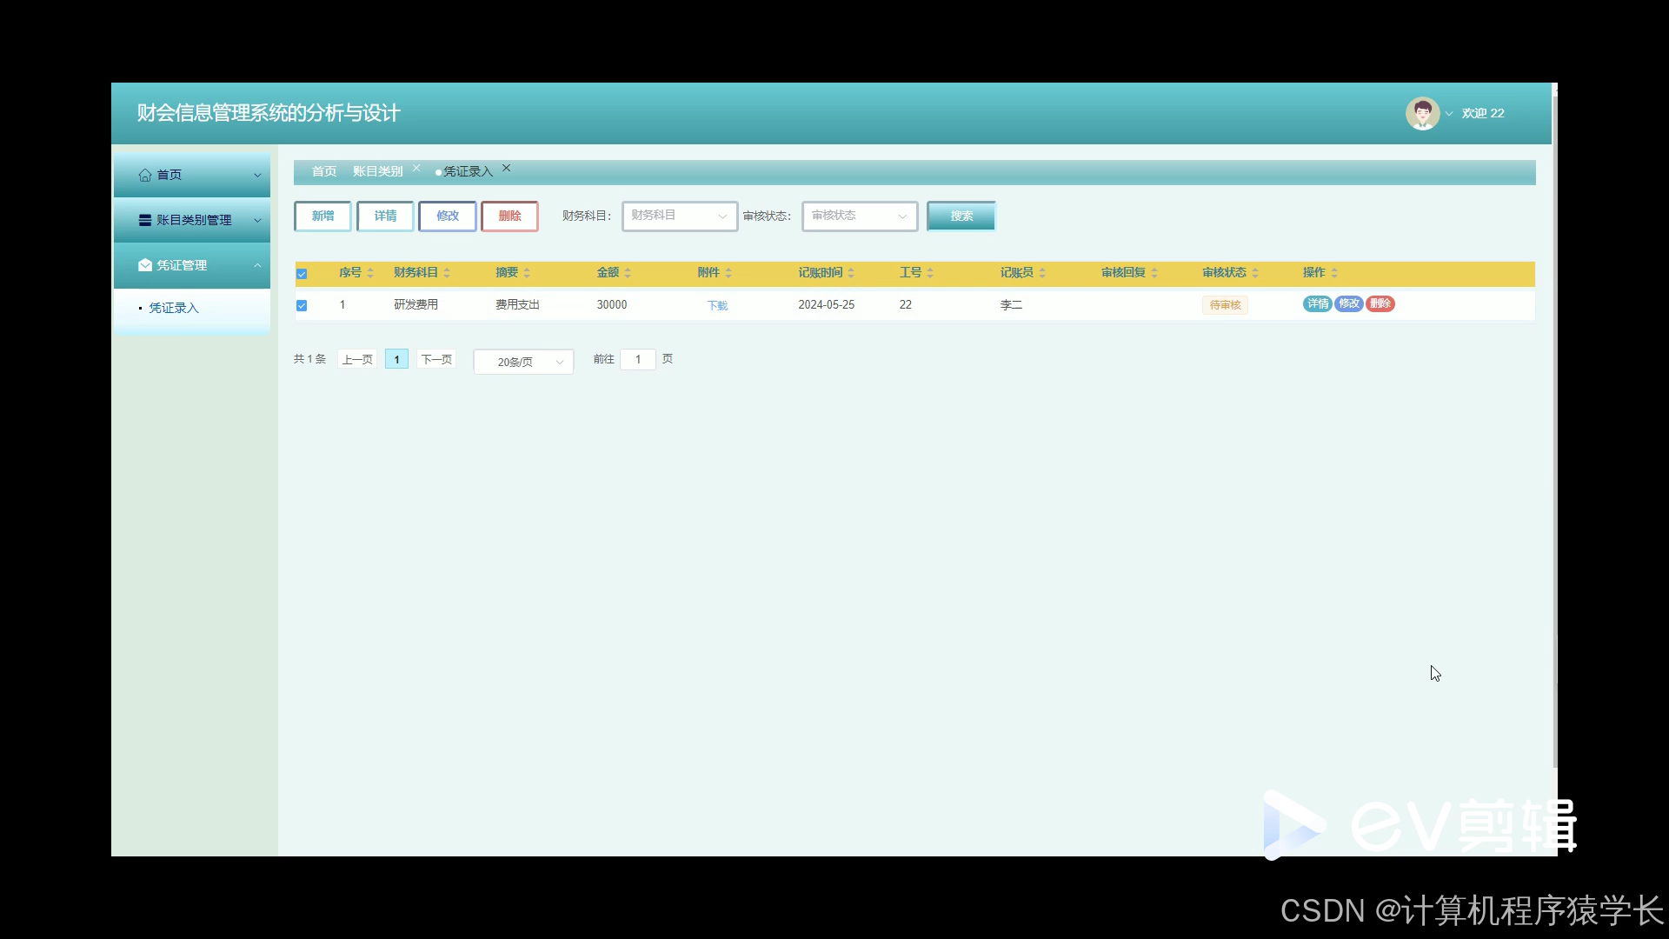
Task: Open the 财务科目 dropdown filter
Action: (x=679, y=216)
